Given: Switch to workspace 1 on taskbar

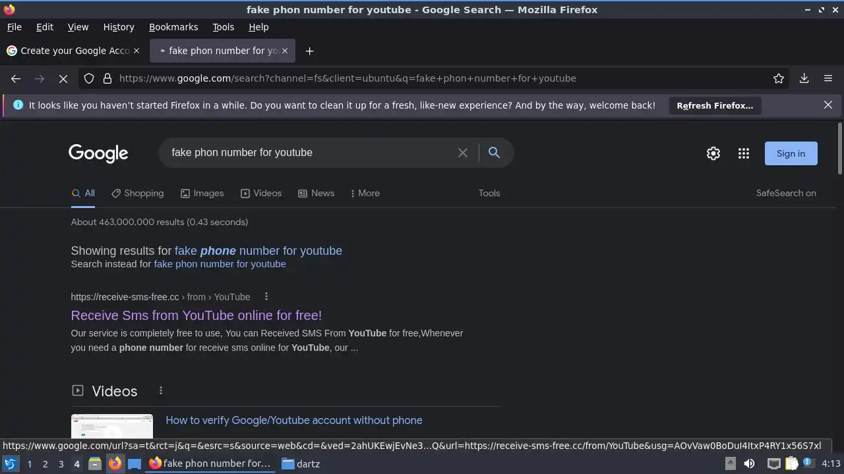Looking at the screenshot, I should 29,463.
